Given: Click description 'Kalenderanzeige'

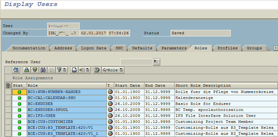Looking at the screenshot, I should [x=194, y=98].
